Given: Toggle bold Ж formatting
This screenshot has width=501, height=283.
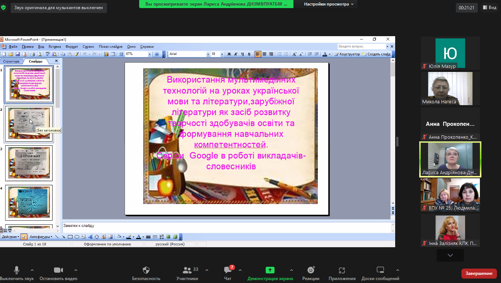Looking at the screenshot, I should pyautogui.click(x=229, y=54).
